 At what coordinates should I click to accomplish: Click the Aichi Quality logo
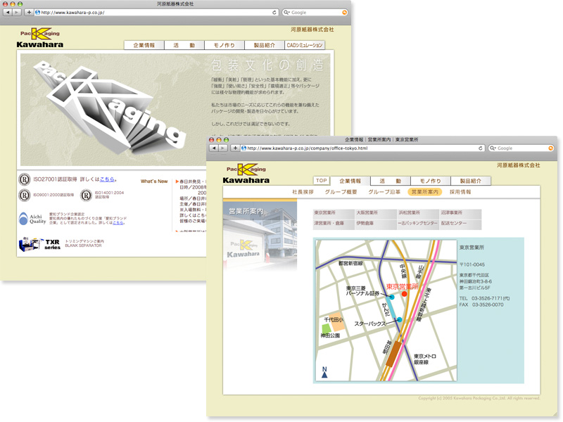(32, 219)
